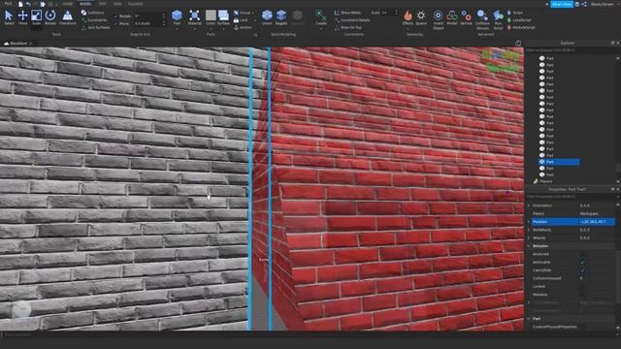Activate the Scale tool

[37, 17]
